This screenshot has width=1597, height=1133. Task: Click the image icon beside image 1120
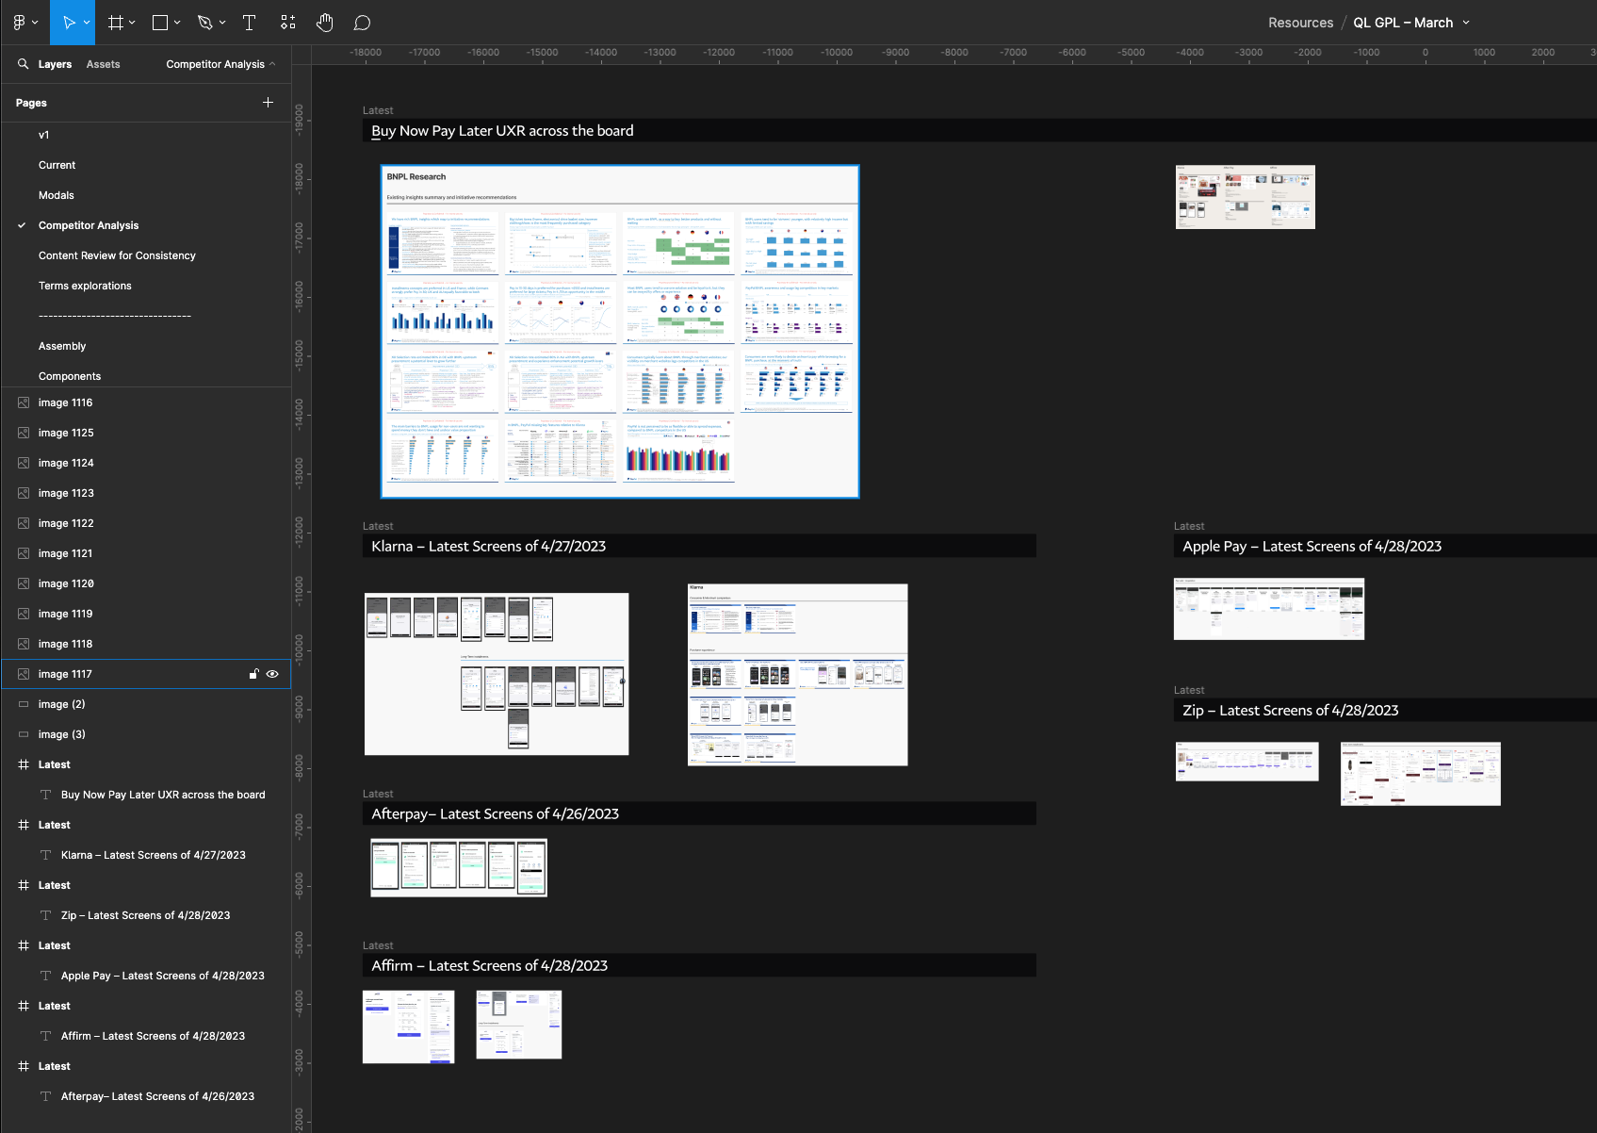(24, 583)
